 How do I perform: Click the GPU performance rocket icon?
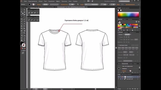pos(92,1)
